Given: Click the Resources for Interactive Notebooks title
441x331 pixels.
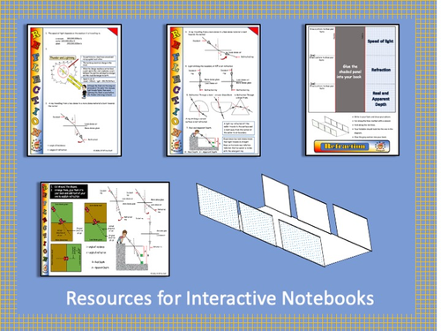Looking at the screenshot, I should (x=220, y=297).
